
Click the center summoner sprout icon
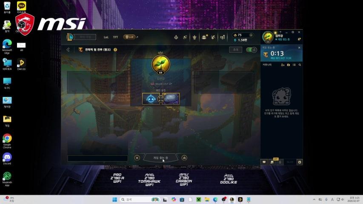click(x=161, y=65)
